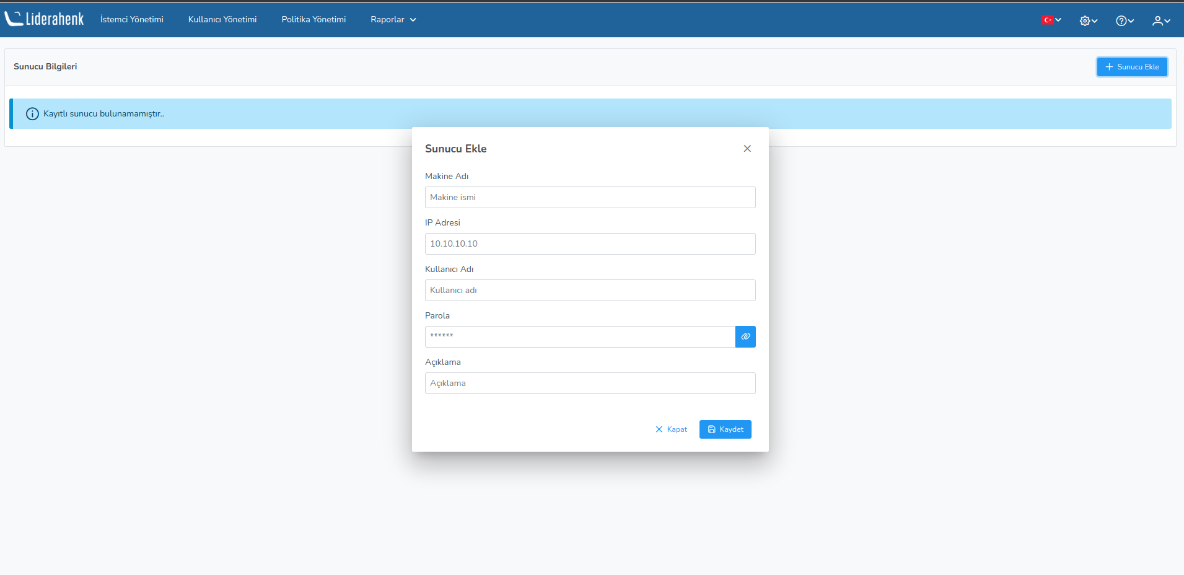Click Kaydet to save the server
Viewport: 1184px width, 575px height.
[725, 429]
